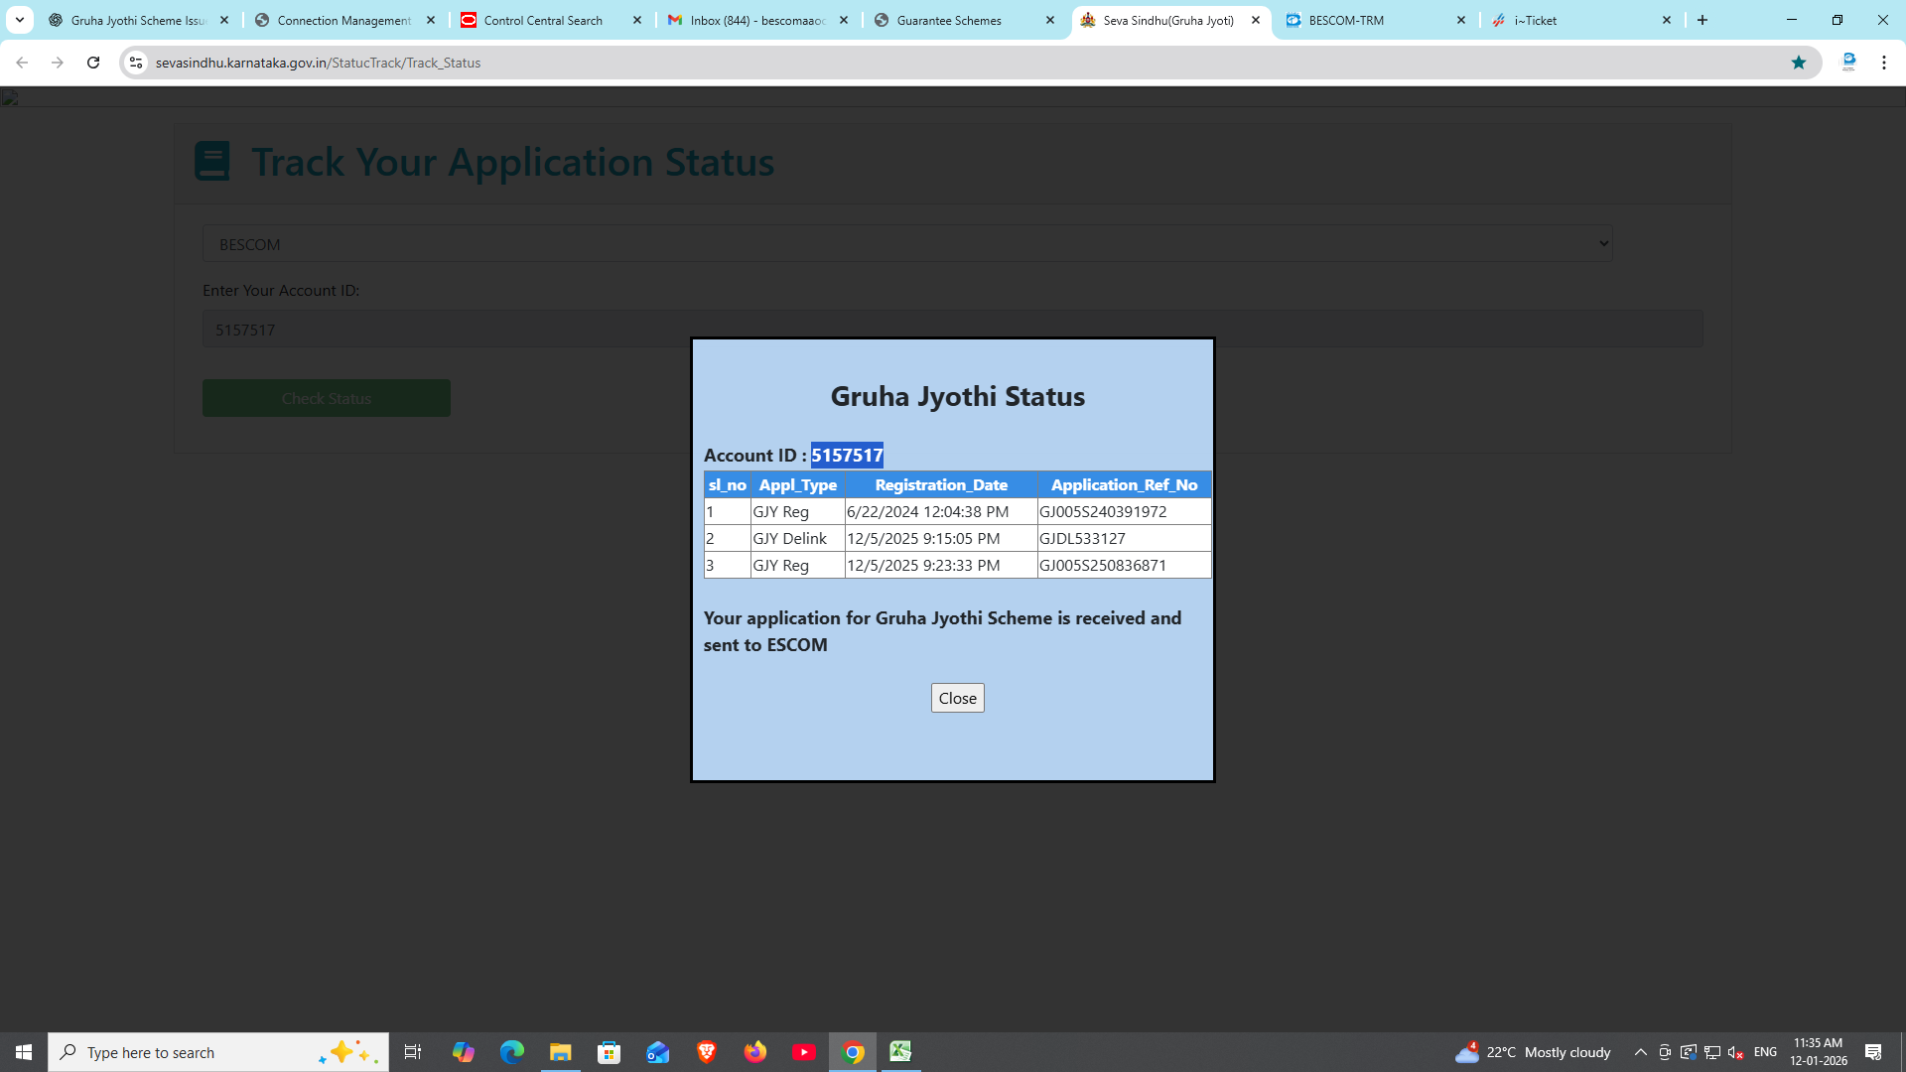Open the tab search dropdown arrow
Viewport: 1906px width, 1072px height.
[x=19, y=20]
